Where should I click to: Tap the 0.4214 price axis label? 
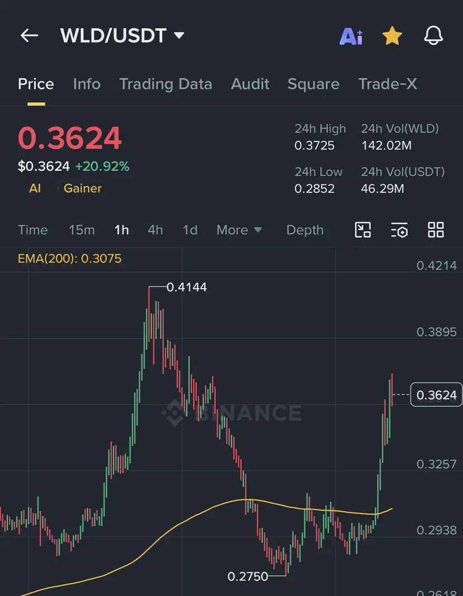[x=436, y=265]
